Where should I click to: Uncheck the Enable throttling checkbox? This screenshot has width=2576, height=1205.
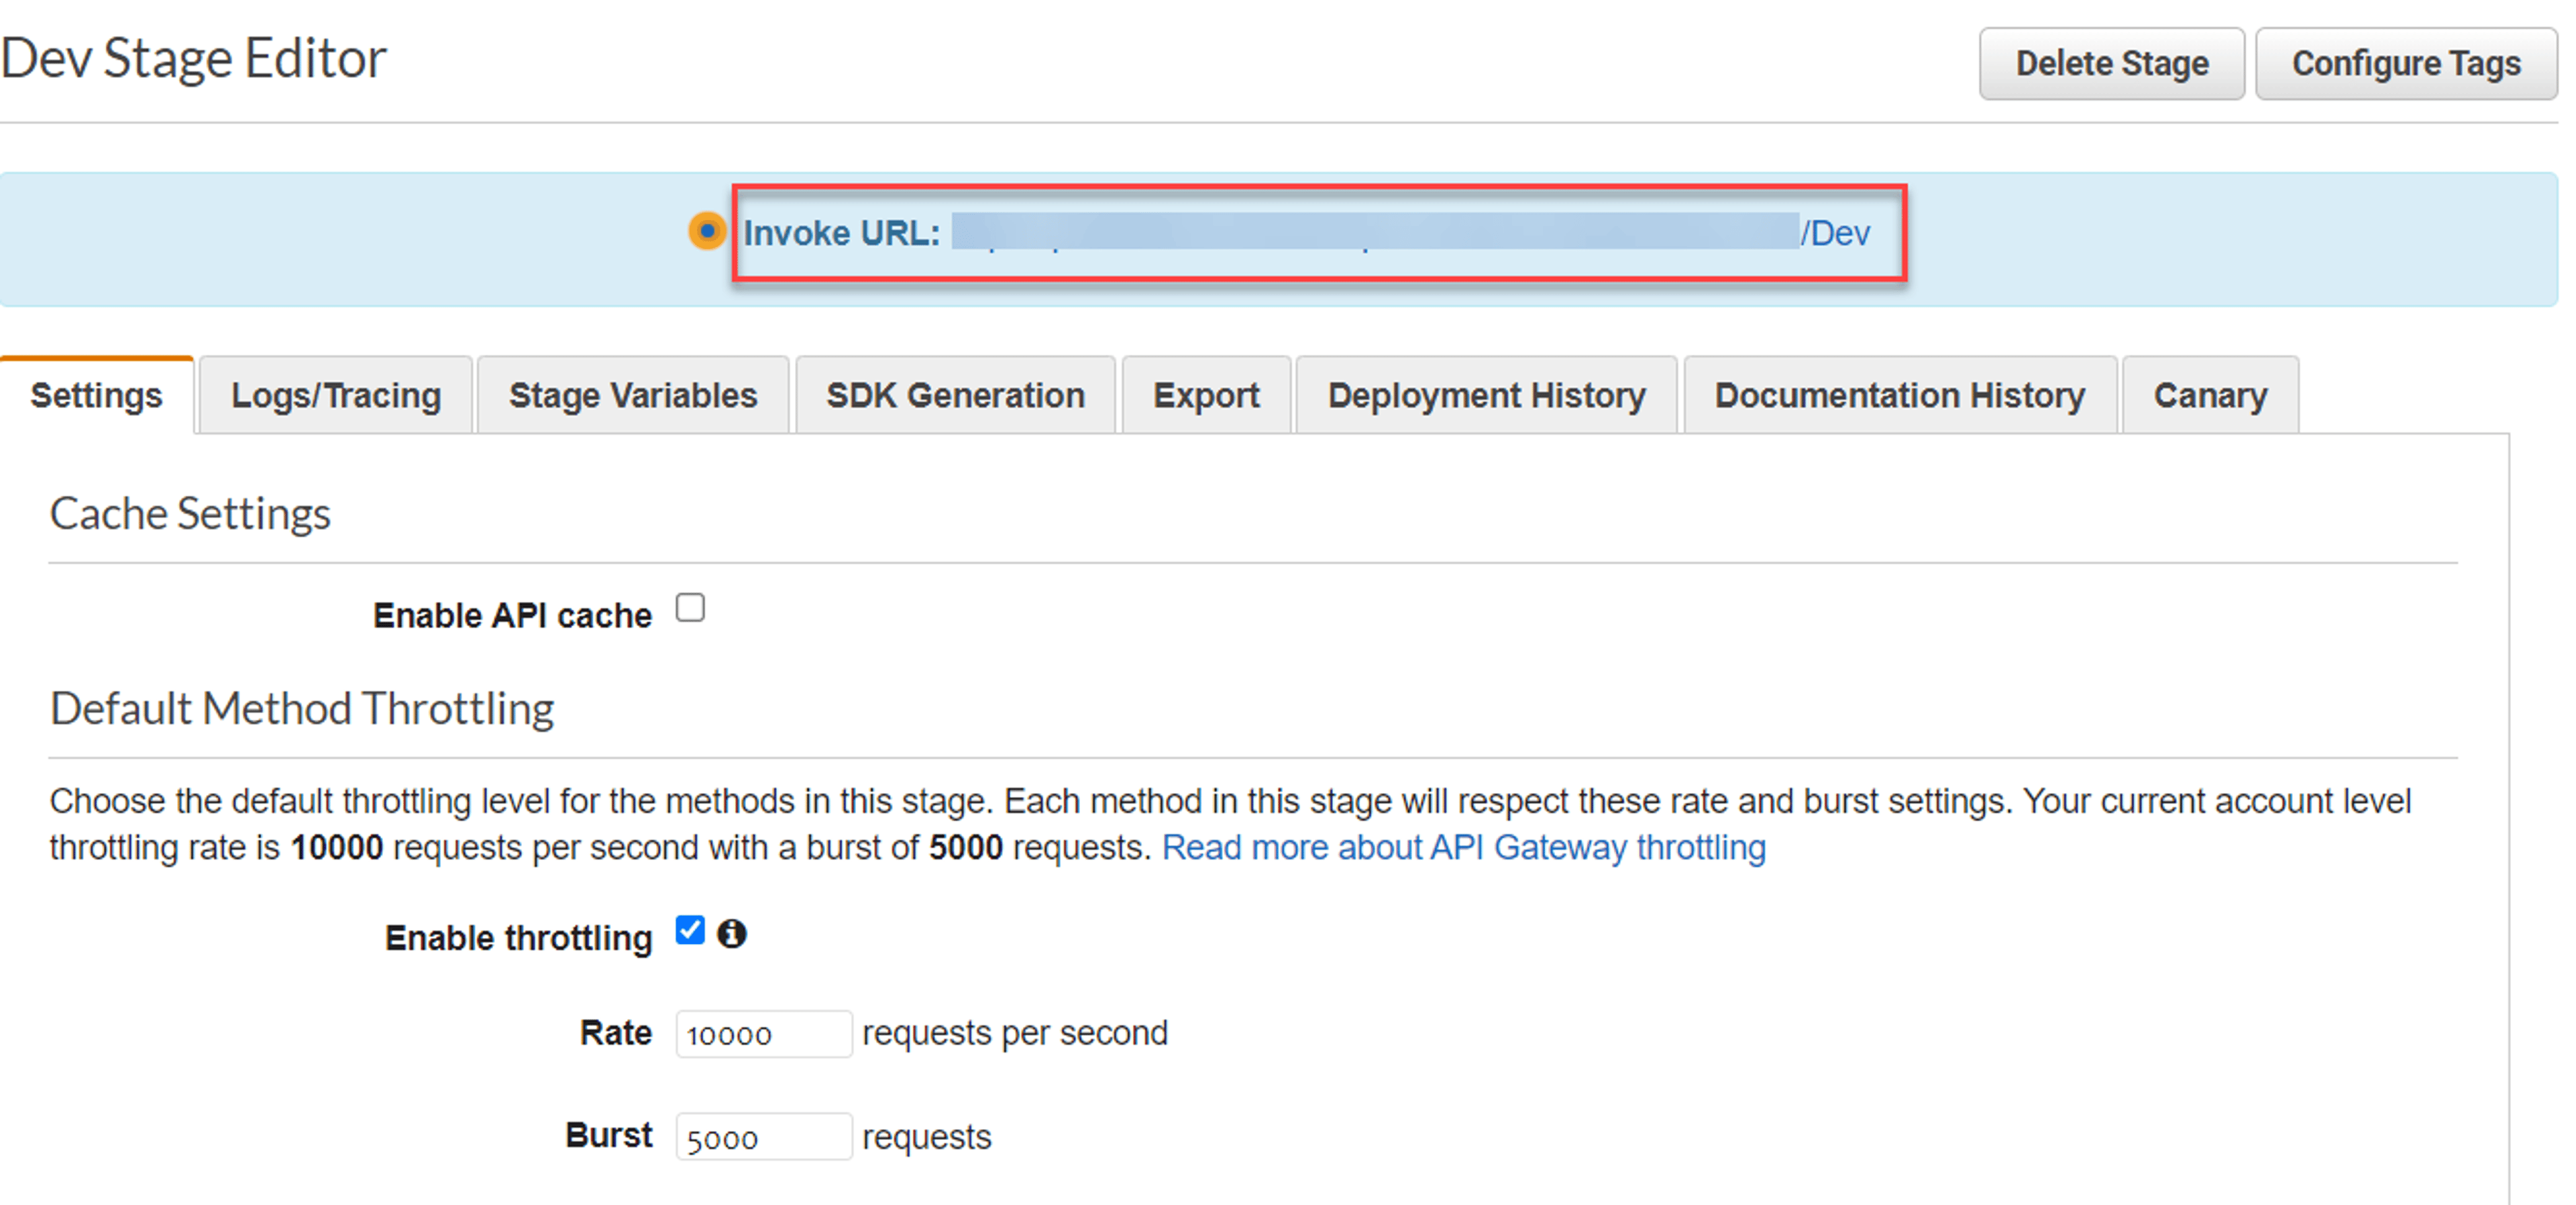coord(690,930)
